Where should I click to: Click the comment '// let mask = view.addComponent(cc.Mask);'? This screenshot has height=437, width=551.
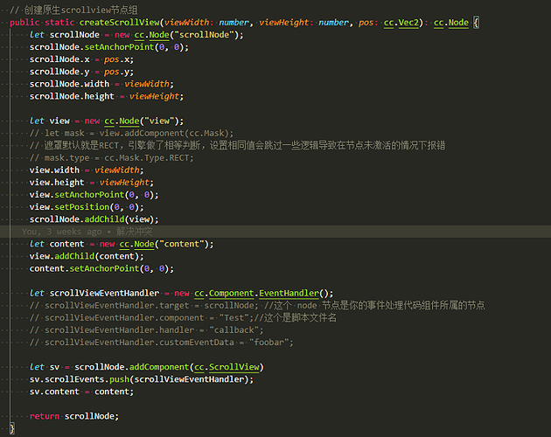(131, 133)
